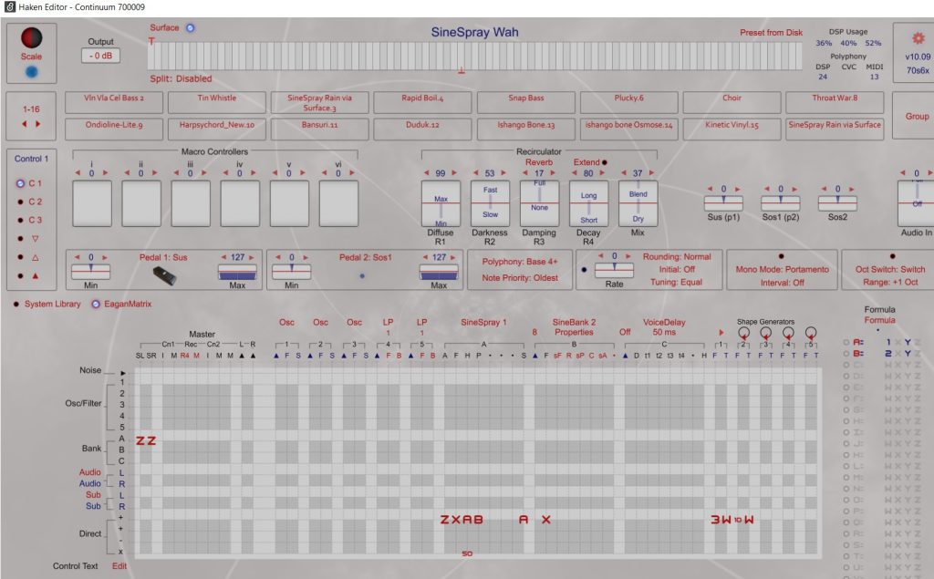Screen dimensions: 934x579
Task: Click the third Shape Generator dial icon
Action: [788, 333]
